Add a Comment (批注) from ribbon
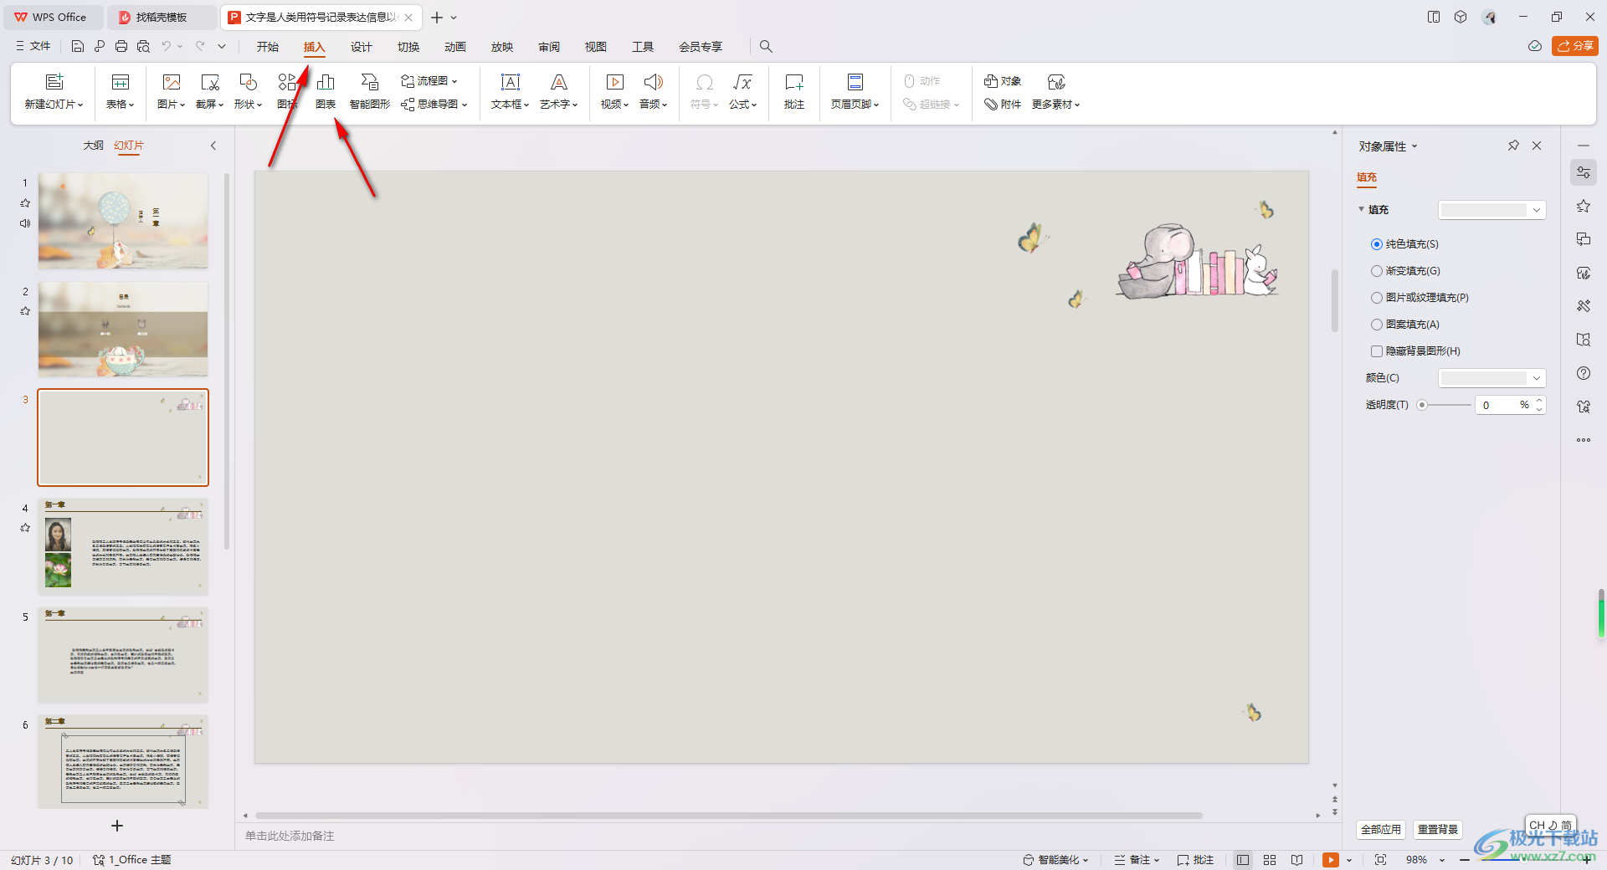The height and width of the screenshot is (870, 1607). pyautogui.click(x=794, y=91)
